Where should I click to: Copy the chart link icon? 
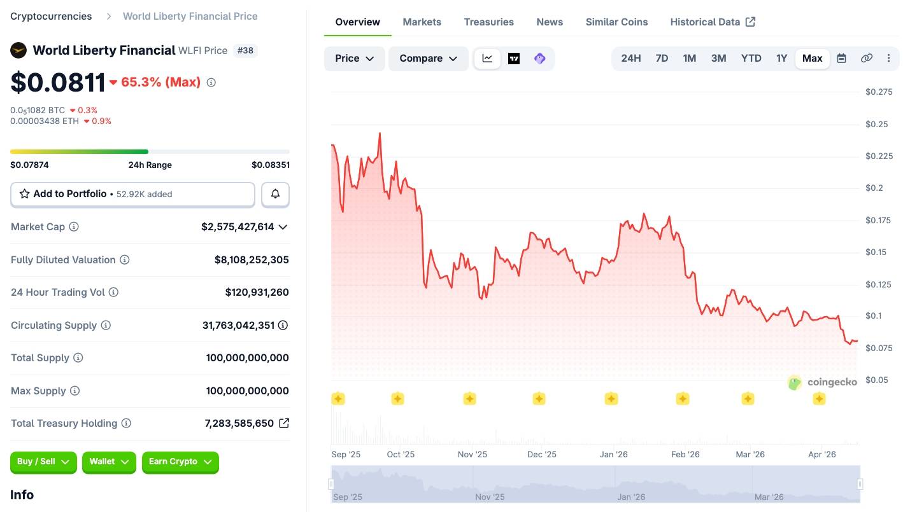pos(866,58)
